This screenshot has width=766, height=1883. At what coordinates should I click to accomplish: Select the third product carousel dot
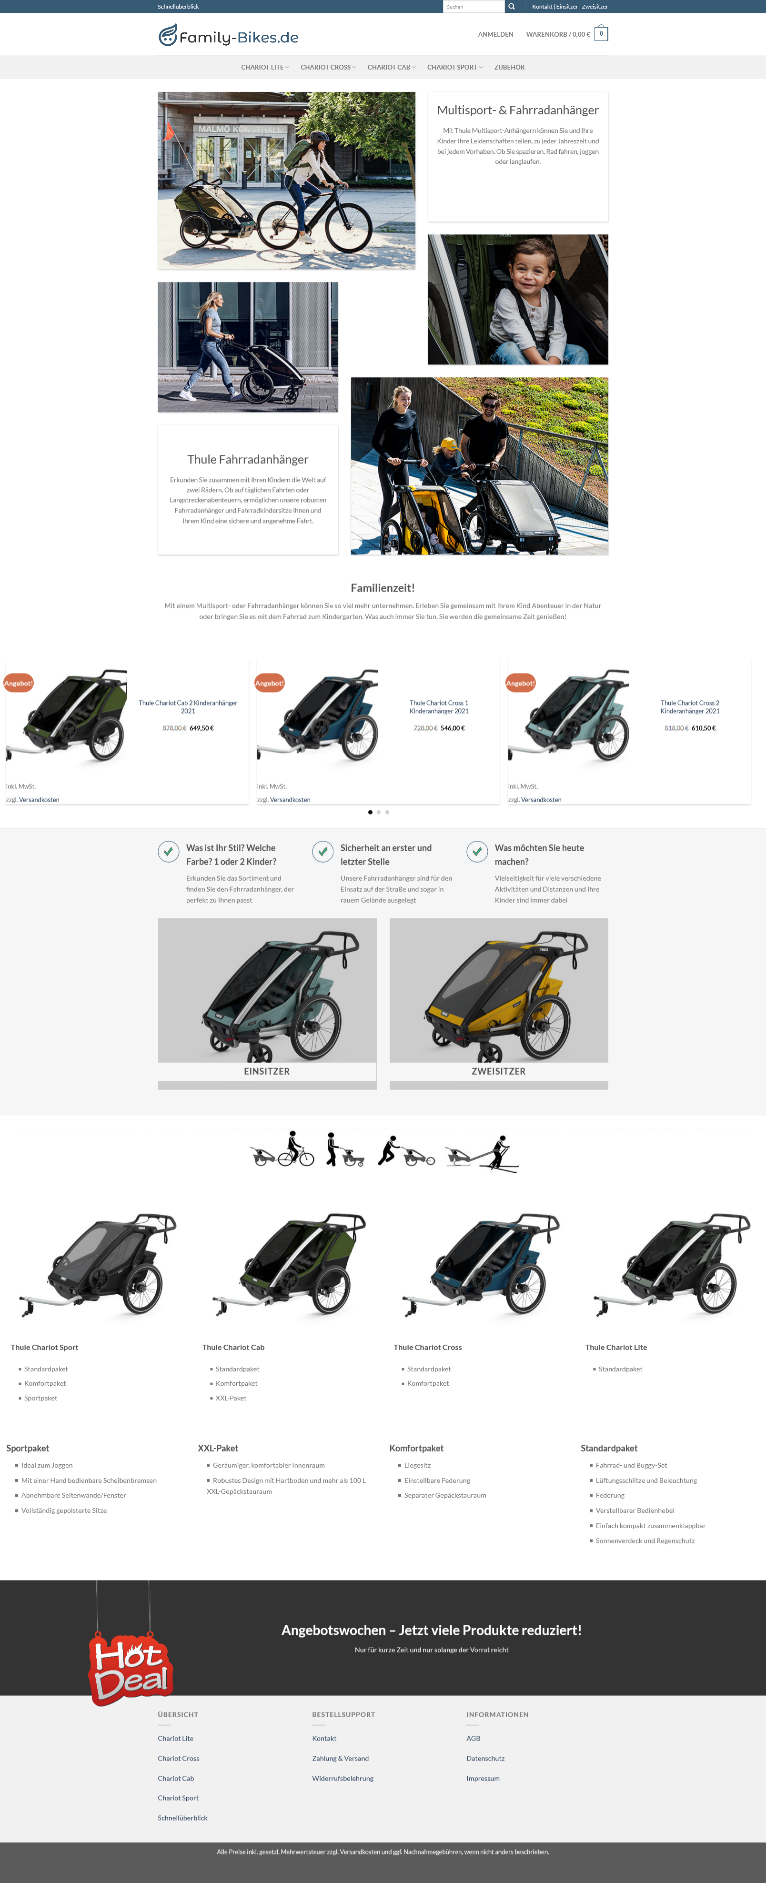click(x=387, y=812)
